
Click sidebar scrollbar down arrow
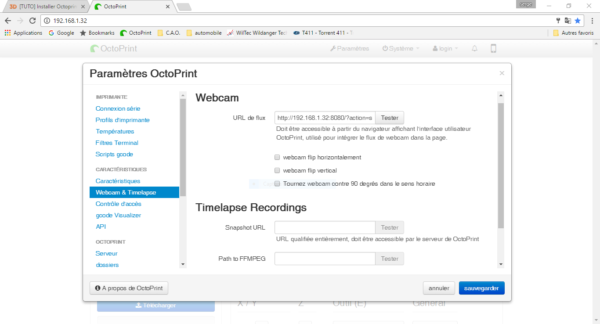point(183,264)
